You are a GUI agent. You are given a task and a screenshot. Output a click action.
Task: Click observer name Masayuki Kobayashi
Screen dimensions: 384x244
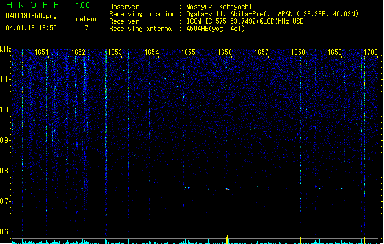click(x=219, y=7)
